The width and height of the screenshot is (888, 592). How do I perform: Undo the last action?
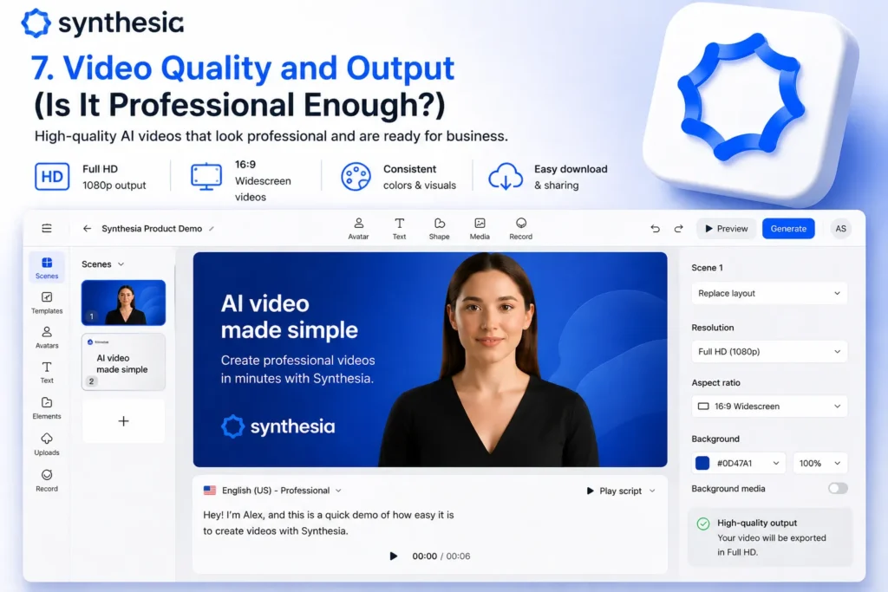(656, 229)
